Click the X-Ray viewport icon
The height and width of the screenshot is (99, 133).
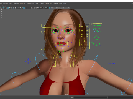(x=31, y=8)
